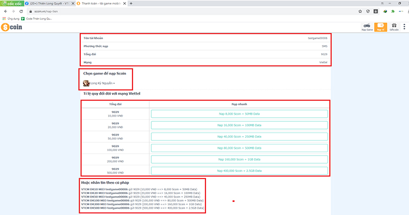Bookmark this page with the star
Screen dimensions: 409x215
[360, 11]
